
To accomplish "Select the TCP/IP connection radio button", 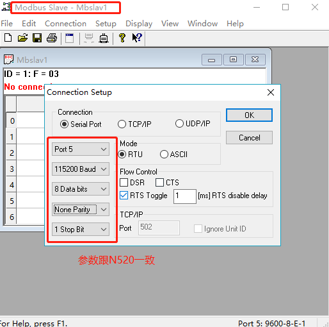I will 122,124.
